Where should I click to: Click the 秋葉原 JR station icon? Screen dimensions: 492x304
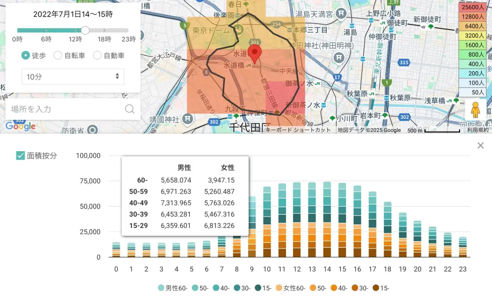(372, 94)
